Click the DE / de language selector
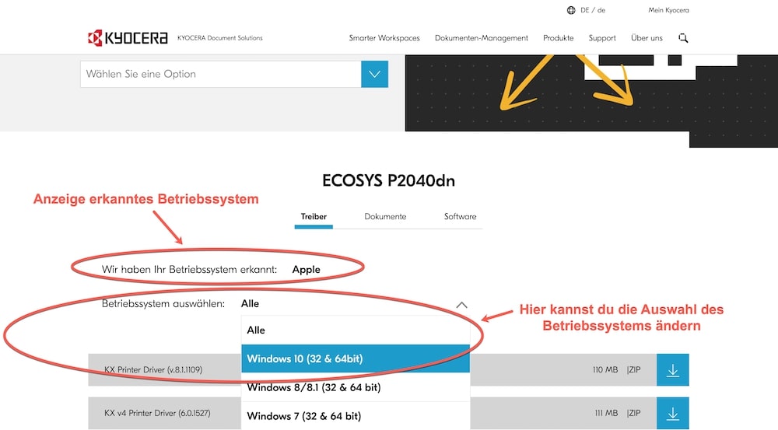Image resolution: width=778 pixels, height=430 pixels. coord(593,10)
